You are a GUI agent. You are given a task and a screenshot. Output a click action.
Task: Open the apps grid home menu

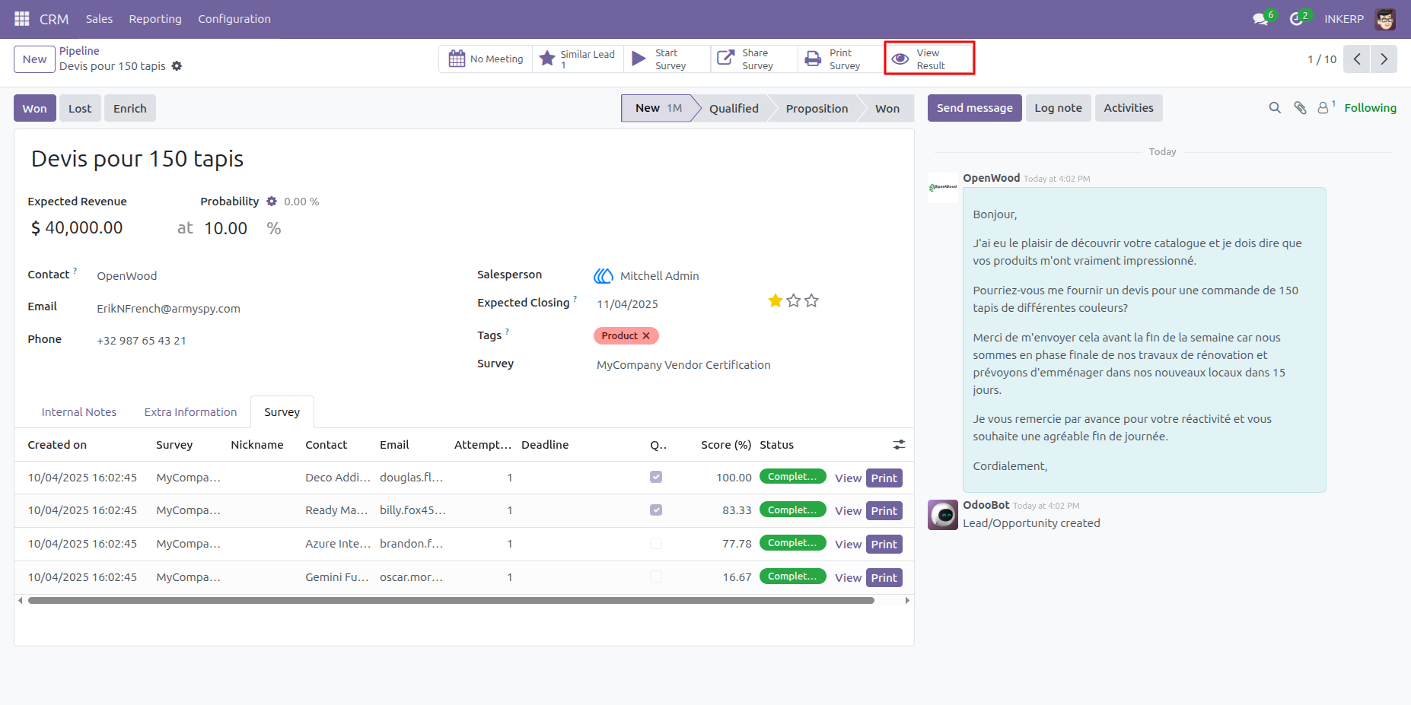point(21,18)
